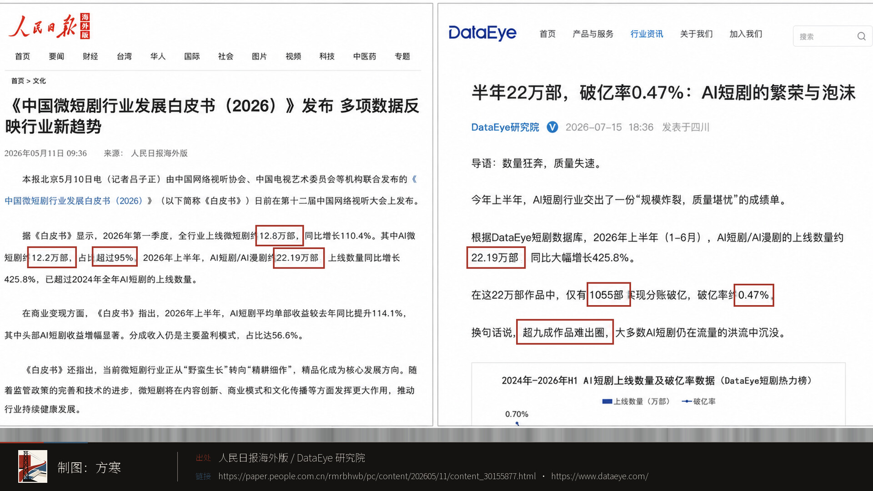Click the DataEye研究院 author link
The width and height of the screenshot is (873, 491).
(505, 127)
